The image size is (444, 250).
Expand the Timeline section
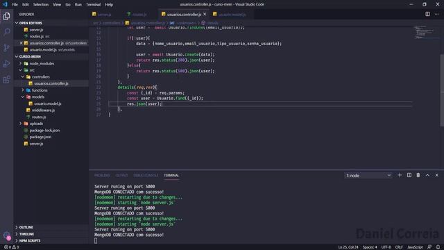tap(26, 234)
